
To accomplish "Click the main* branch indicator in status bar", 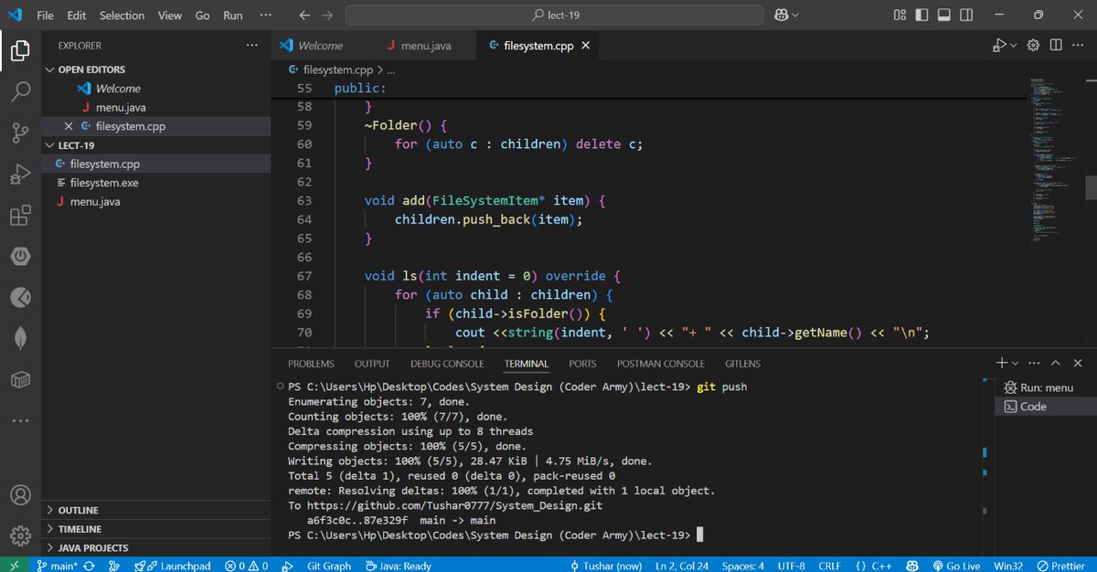I will [56, 566].
